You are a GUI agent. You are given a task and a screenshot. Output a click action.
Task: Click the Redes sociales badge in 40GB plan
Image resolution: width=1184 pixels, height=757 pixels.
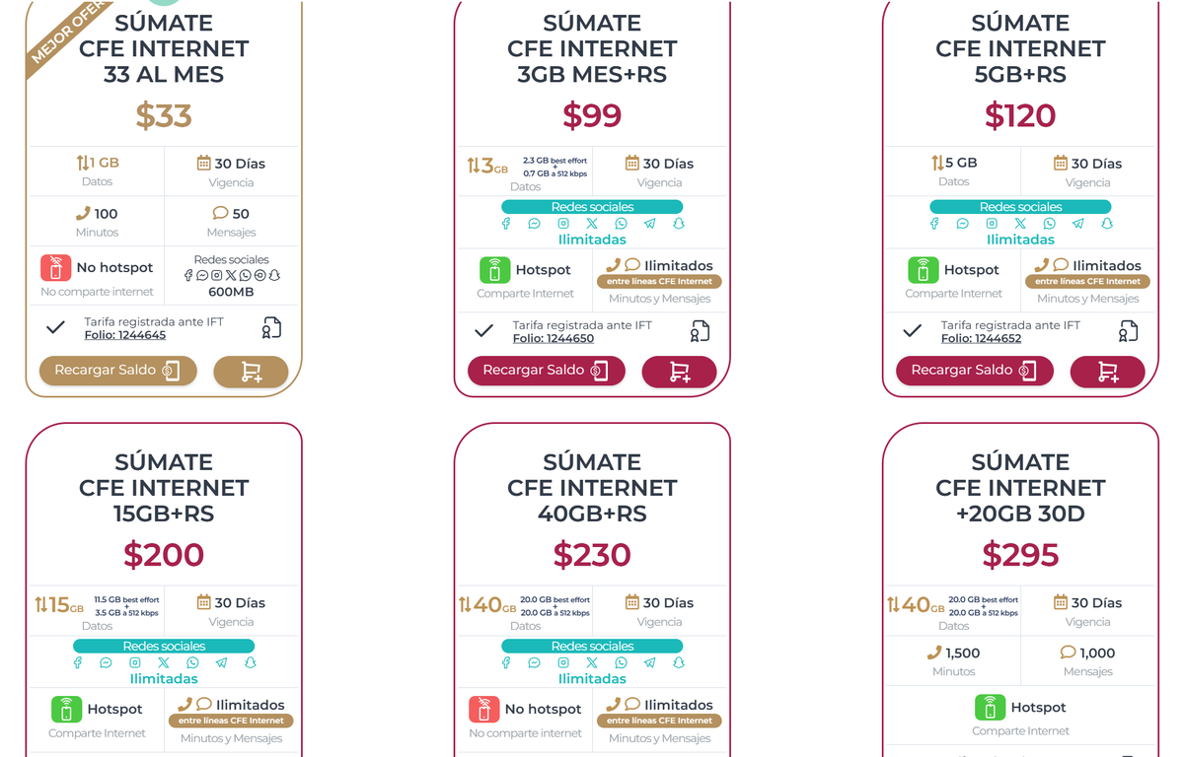click(x=592, y=647)
